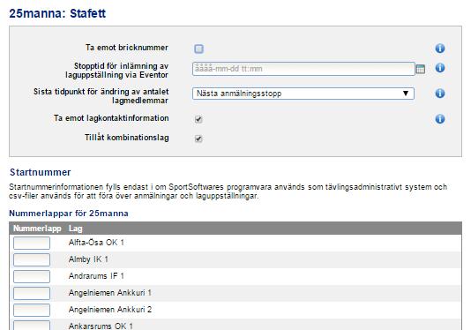
Task: Click number field for Alfta-Ösa OK 1
Action: point(32,243)
